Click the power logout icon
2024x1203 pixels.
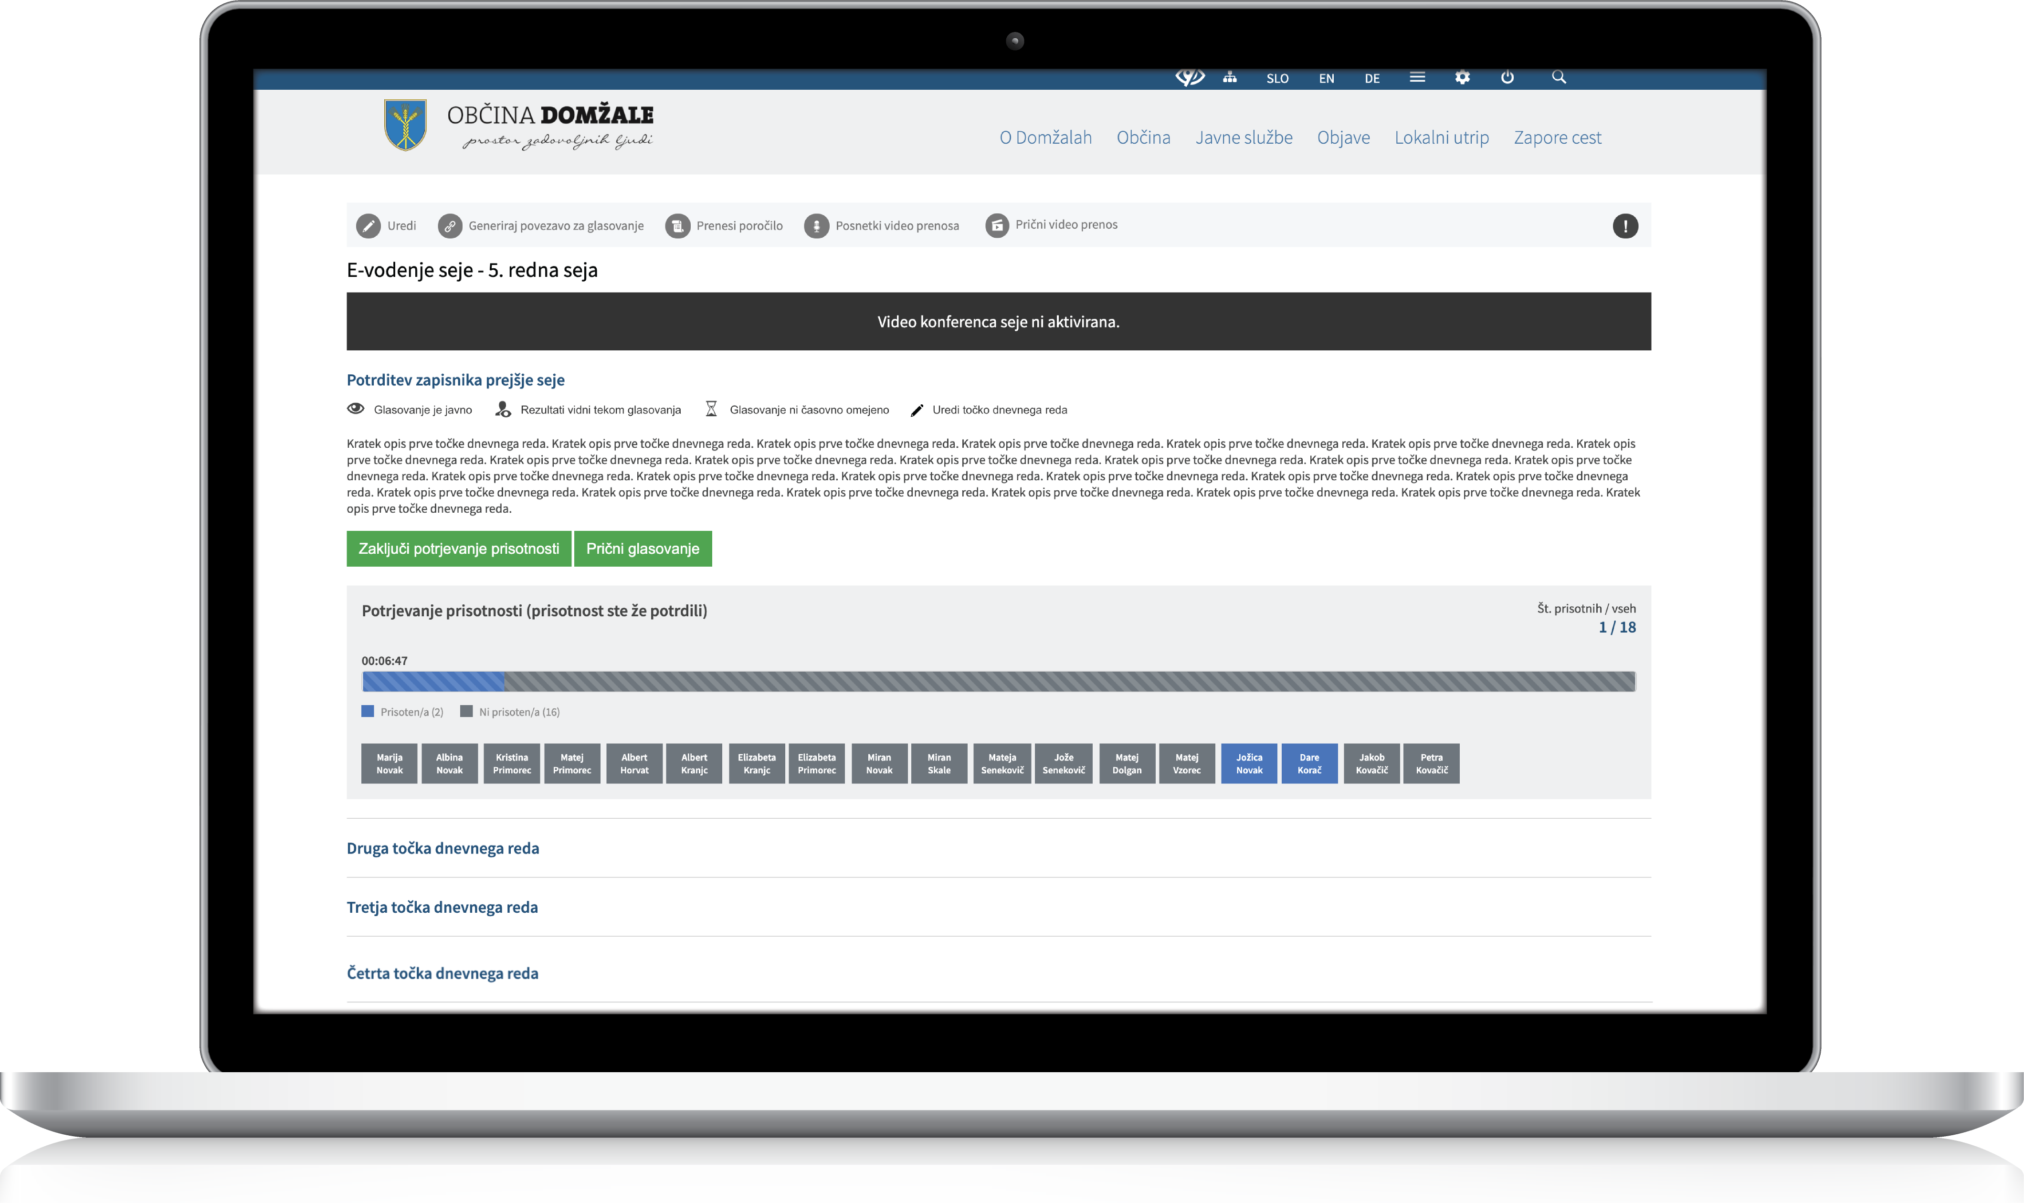click(1507, 78)
